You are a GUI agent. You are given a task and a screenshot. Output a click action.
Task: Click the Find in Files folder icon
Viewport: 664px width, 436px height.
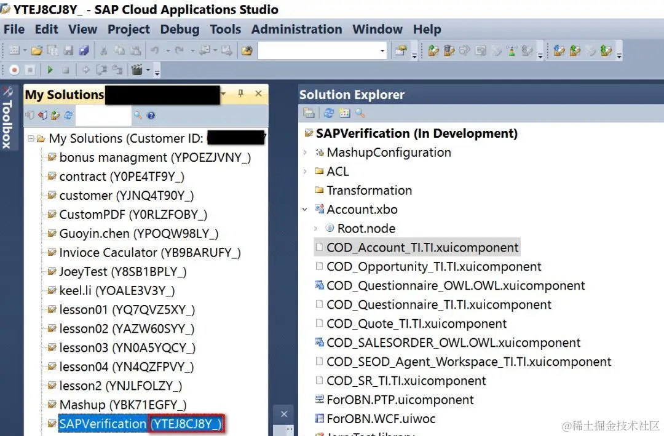coord(247,51)
